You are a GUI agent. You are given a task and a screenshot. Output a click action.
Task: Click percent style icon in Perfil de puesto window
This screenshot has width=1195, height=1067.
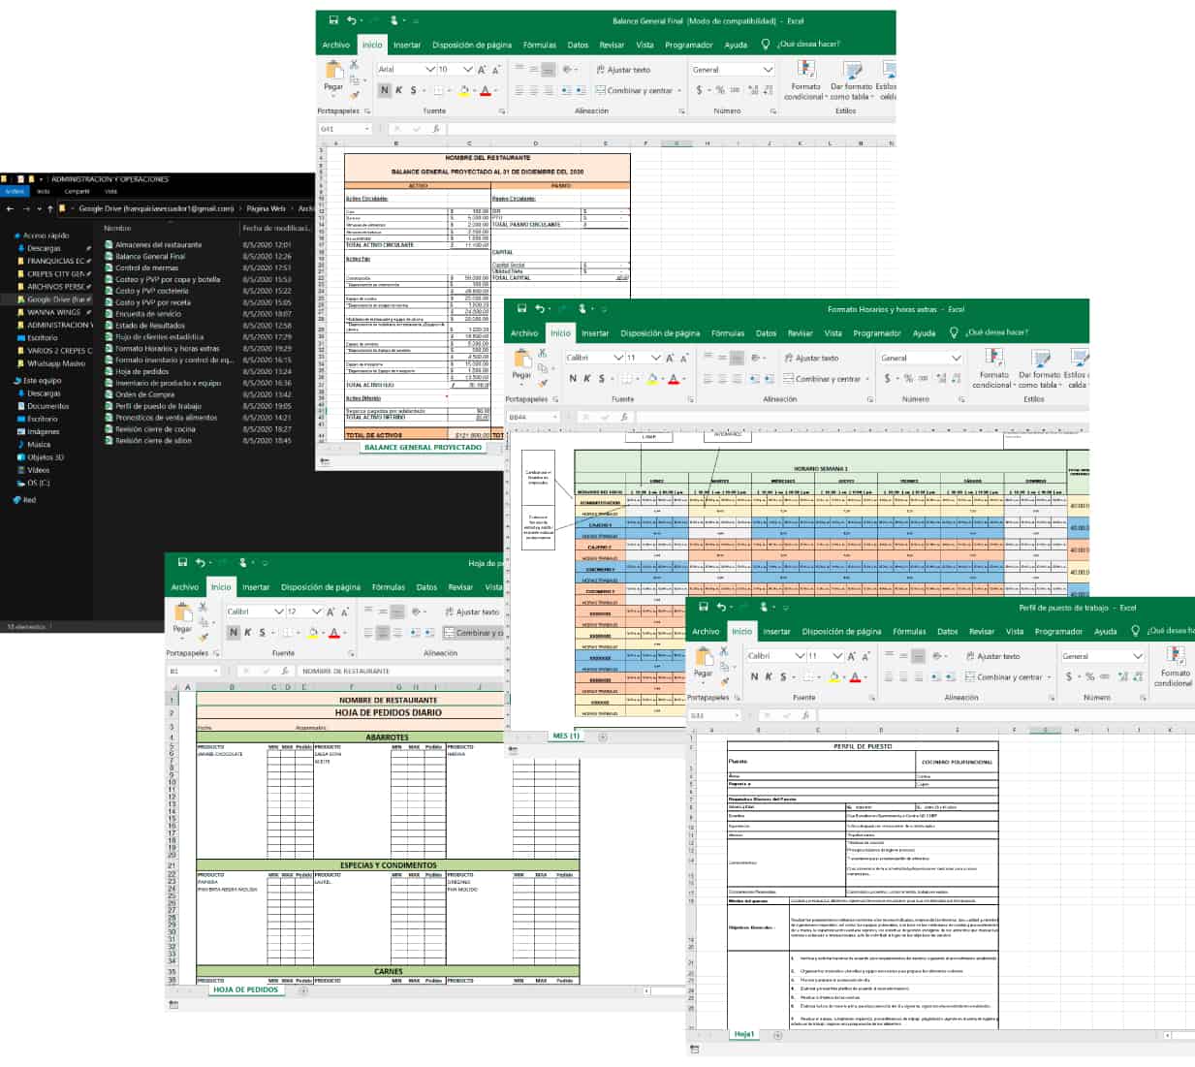(x=1089, y=676)
